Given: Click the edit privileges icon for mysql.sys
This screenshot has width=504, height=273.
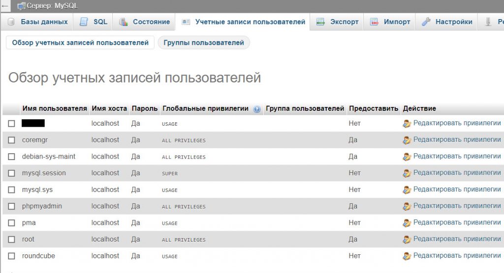Looking at the screenshot, I should point(407,190).
